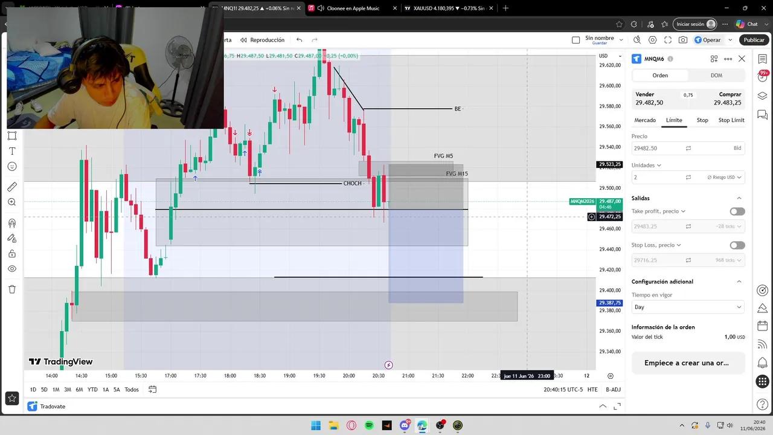Click the Publicar button
The image size is (773, 435).
click(754, 40)
